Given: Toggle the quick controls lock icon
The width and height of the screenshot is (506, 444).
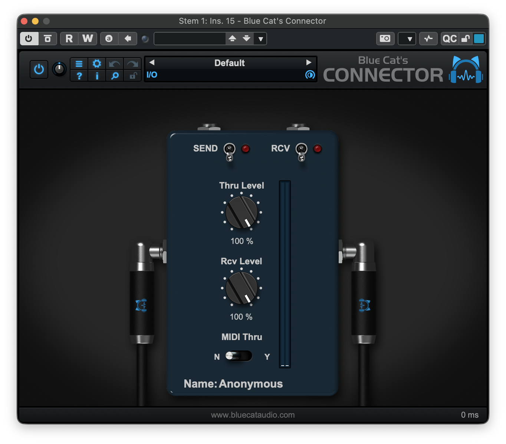Looking at the screenshot, I should point(466,39).
